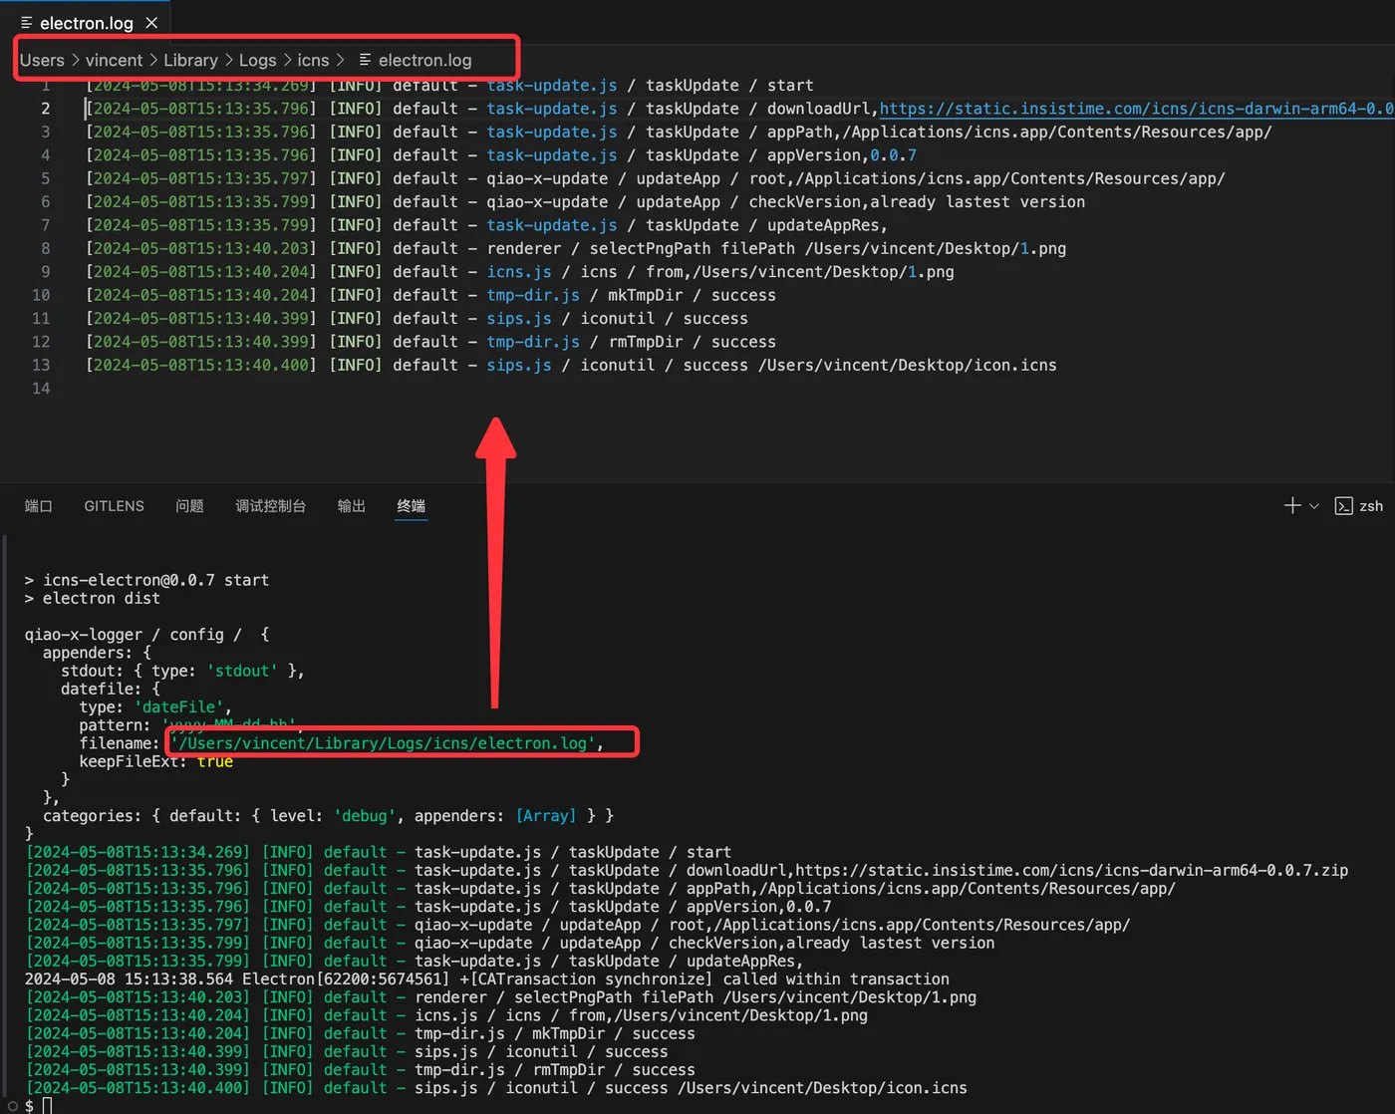Click the terminal prompt circle decoration
Viewport: 1395px width, 1114px height.
tap(13, 1105)
